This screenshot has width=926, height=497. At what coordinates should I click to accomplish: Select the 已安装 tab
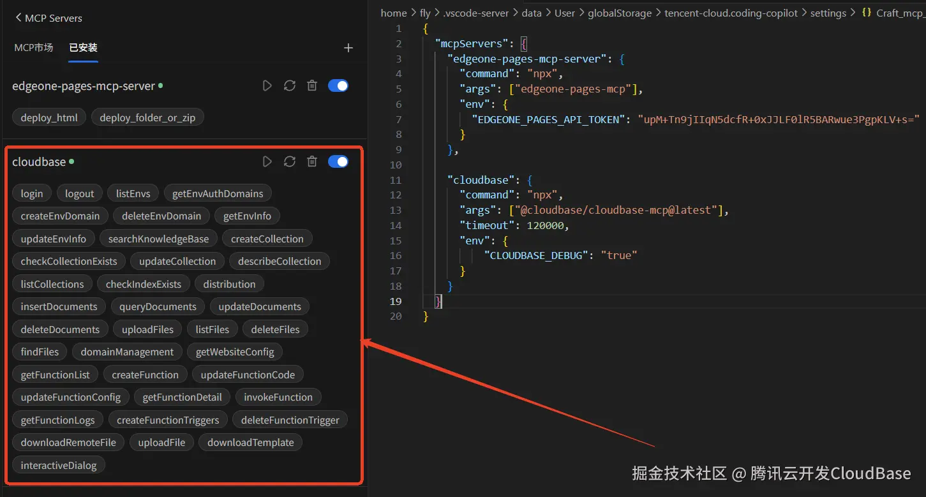(x=83, y=48)
